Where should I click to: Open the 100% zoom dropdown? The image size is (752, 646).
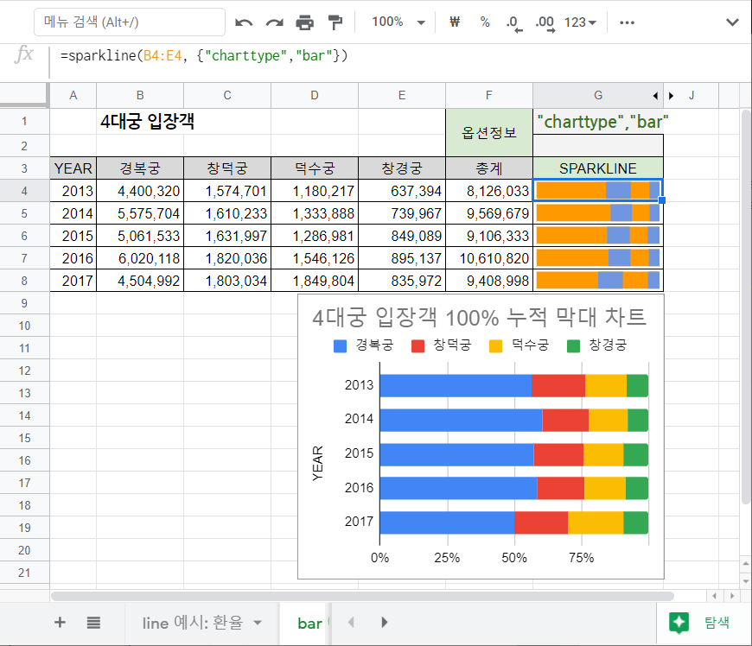coord(398,22)
